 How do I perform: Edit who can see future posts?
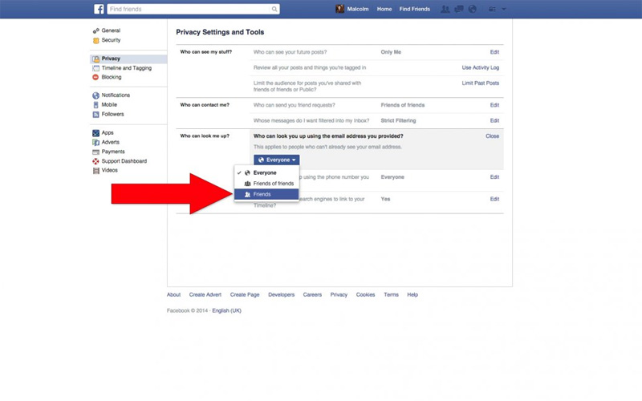494,52
